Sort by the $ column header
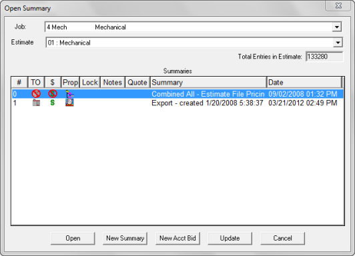 53,82
